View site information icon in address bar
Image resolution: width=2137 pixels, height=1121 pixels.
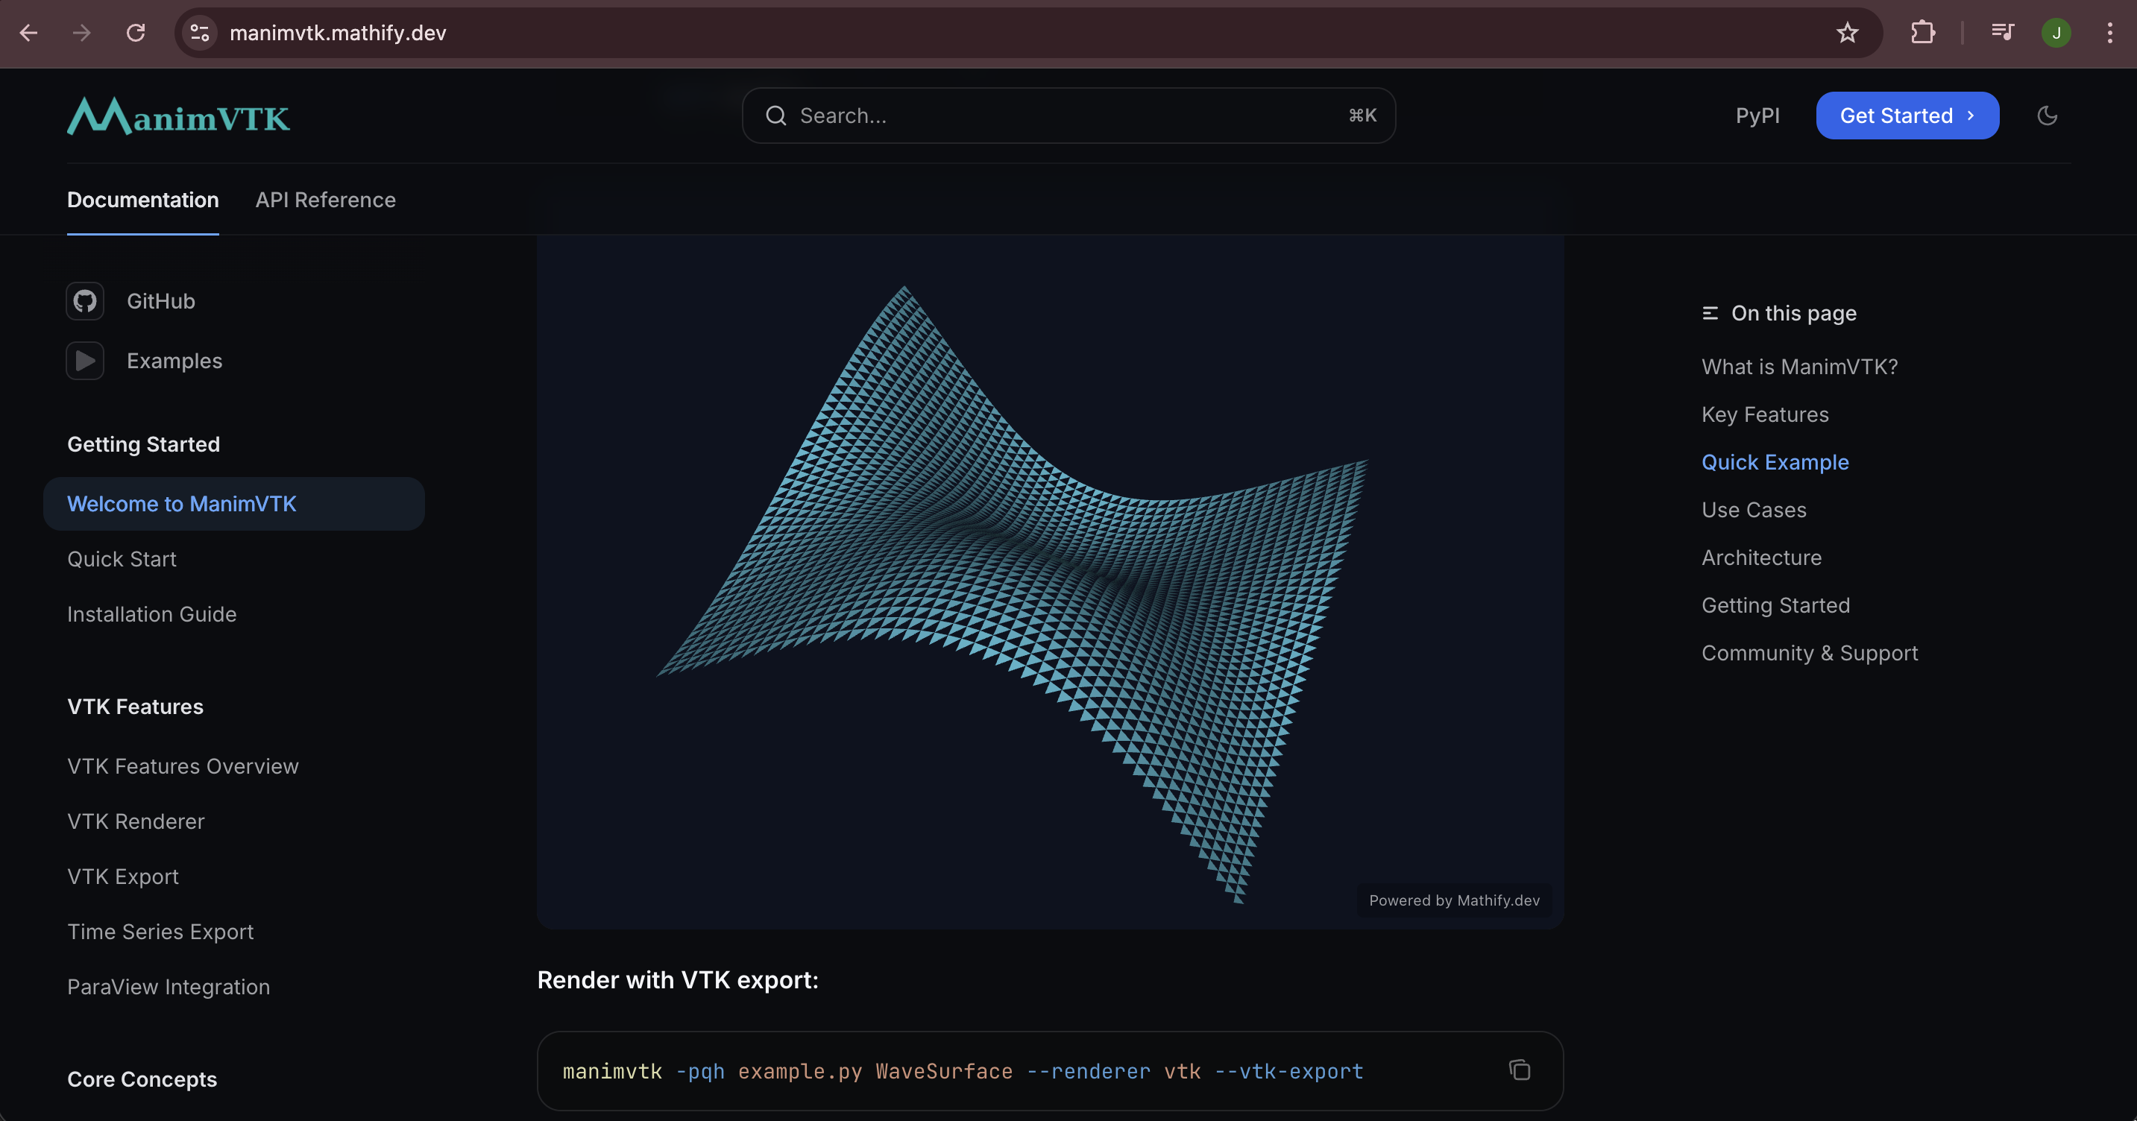point(200,33)
